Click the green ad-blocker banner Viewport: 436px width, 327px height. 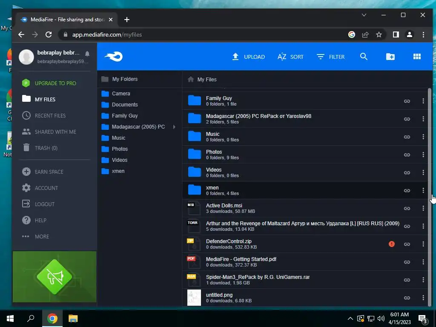pos(54,277)
